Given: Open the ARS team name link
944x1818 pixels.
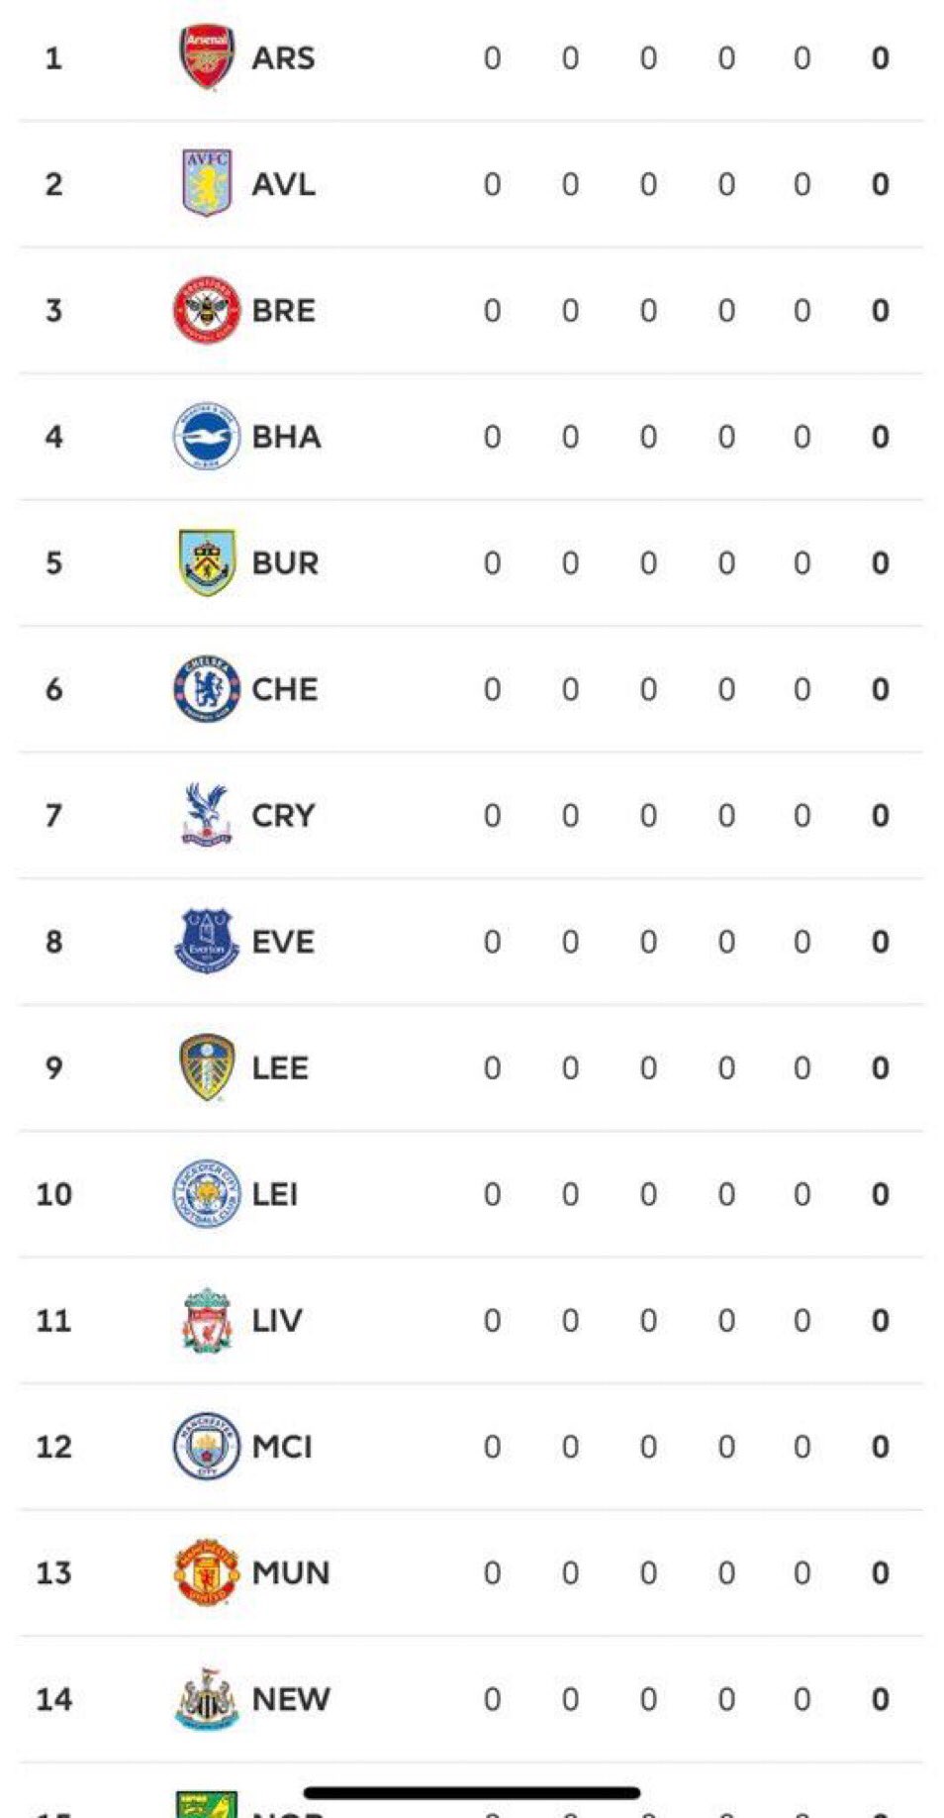Looking at the screenshot, I should (283, 58).
